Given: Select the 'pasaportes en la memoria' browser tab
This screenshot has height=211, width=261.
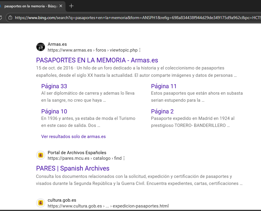Looking at the screenshot, I should [31, 6].
